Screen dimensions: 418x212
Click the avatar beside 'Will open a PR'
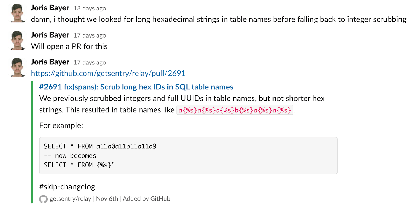click(17, 40)
